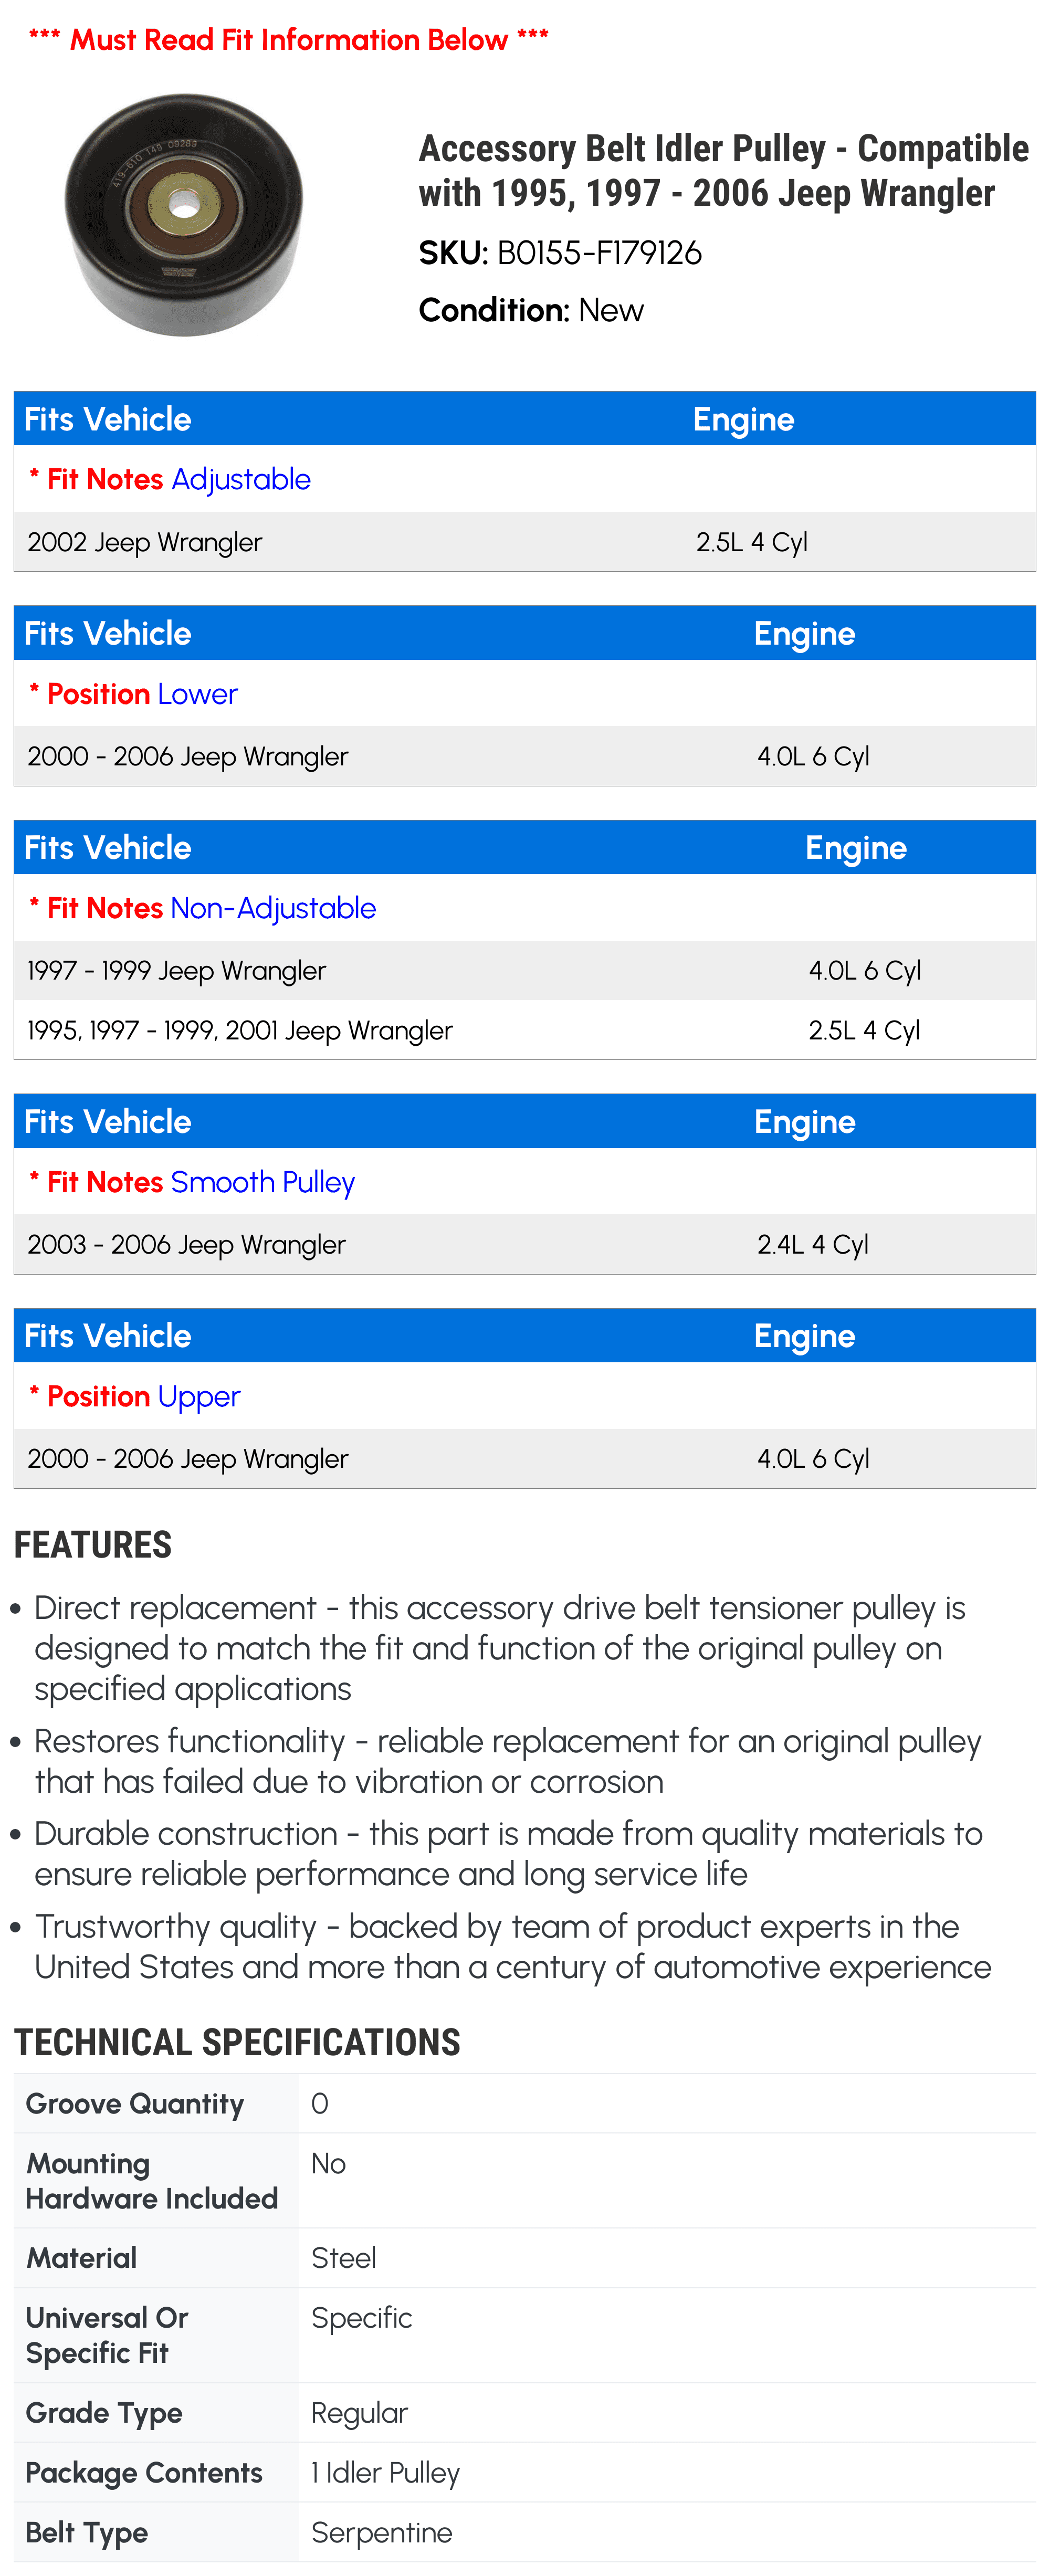Viewport: 1050px width, 2576px height.
Task: Click the TECHNICAL SPECIFICATIONS heading
Action: [x=237, y=2042]
